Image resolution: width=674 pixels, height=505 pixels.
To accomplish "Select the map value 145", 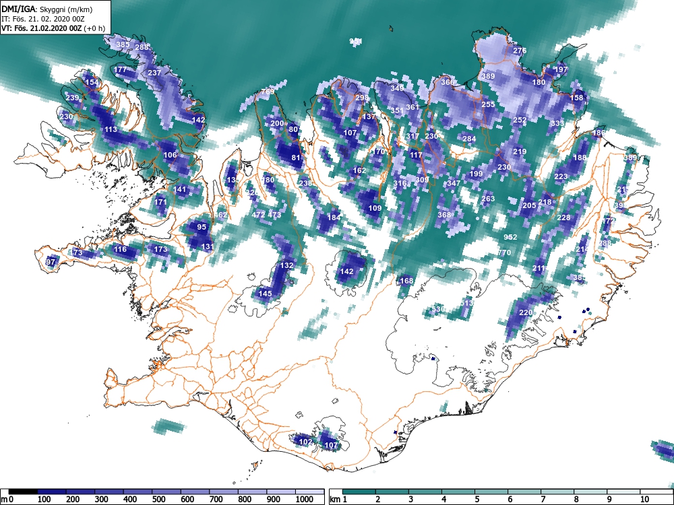I will 265,294.
